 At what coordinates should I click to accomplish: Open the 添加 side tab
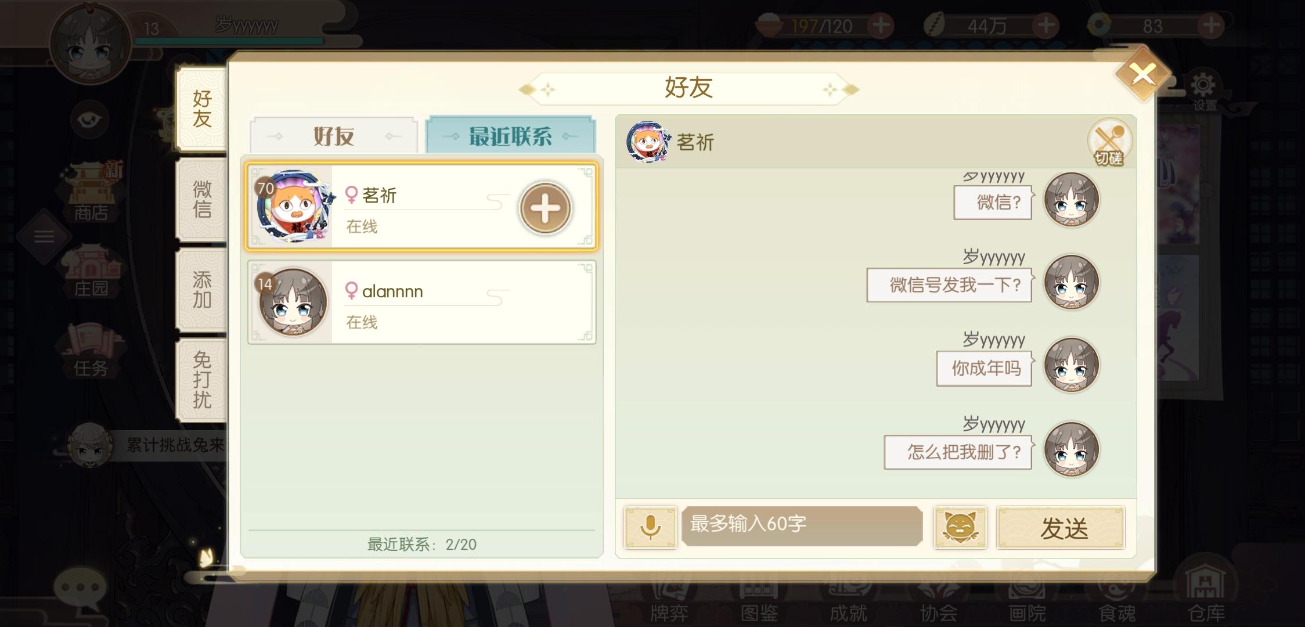click(202, 289)
